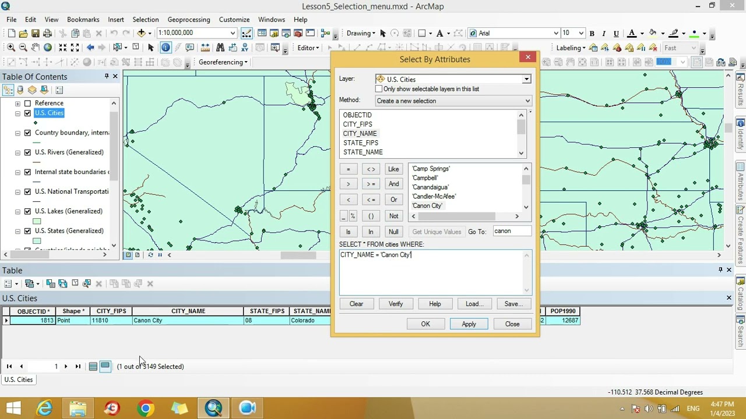Show selected records in the table

(x=105, y=367)
